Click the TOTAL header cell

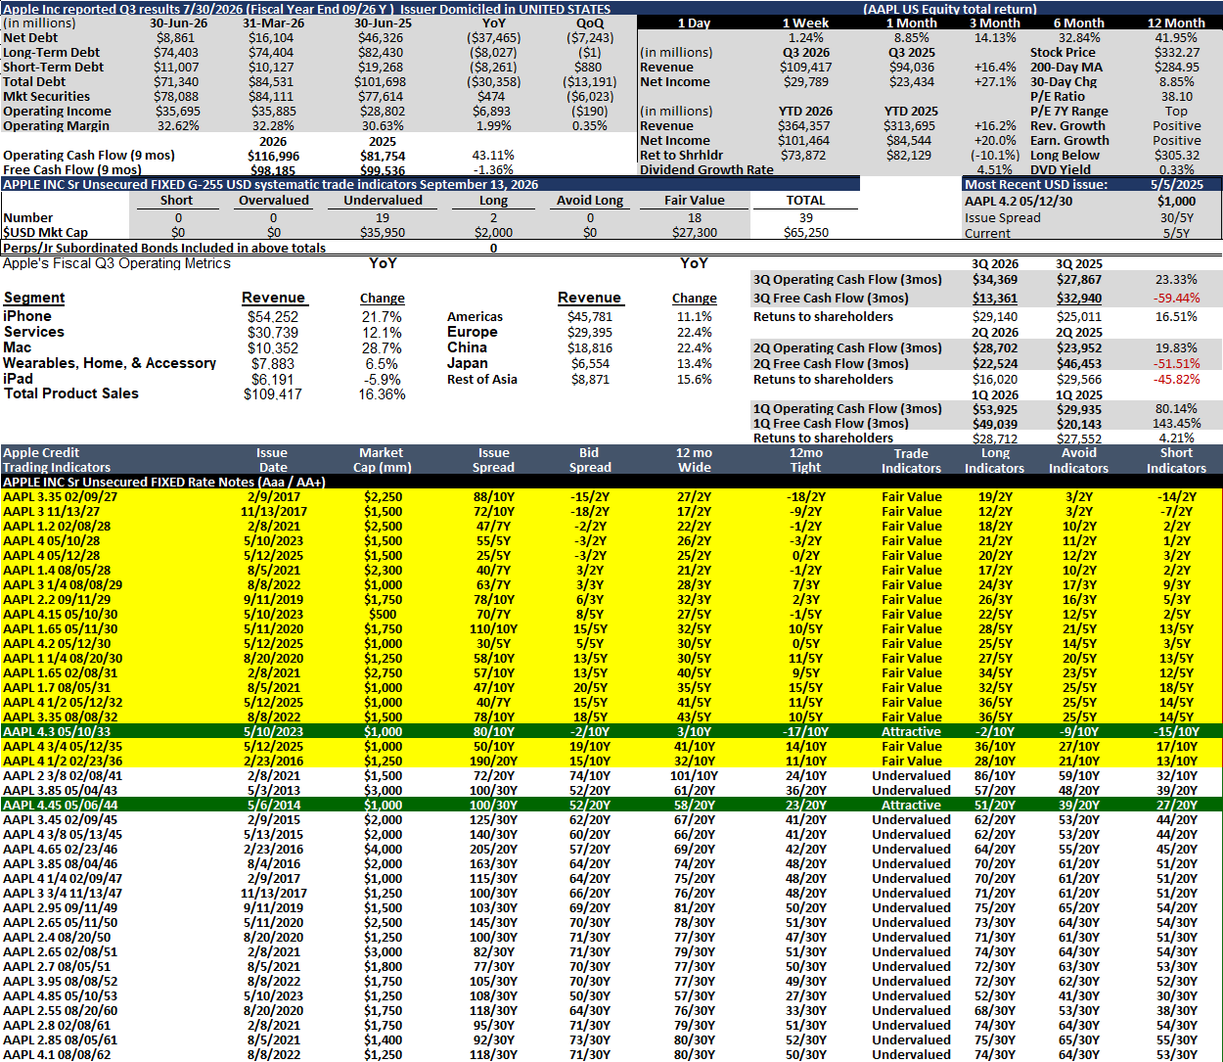click(x=805, y=201)
